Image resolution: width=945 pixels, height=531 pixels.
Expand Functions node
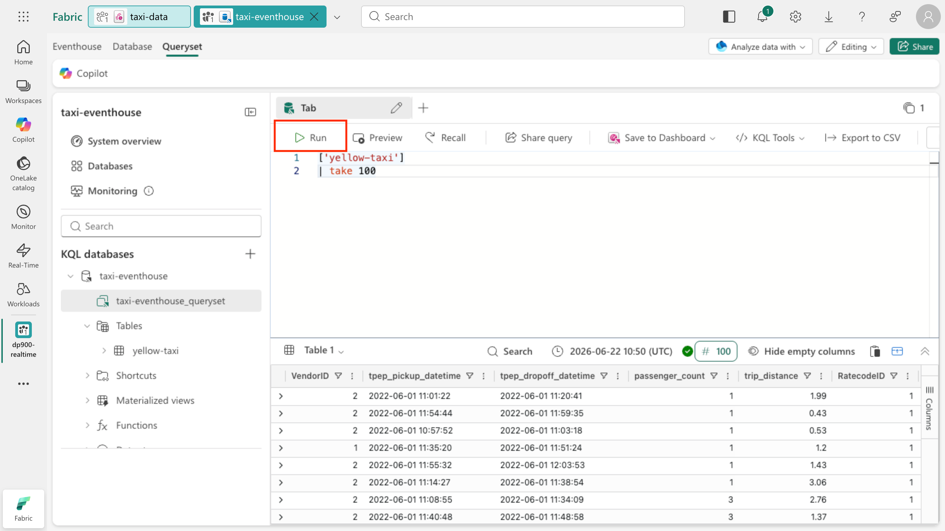click(87, 425)
